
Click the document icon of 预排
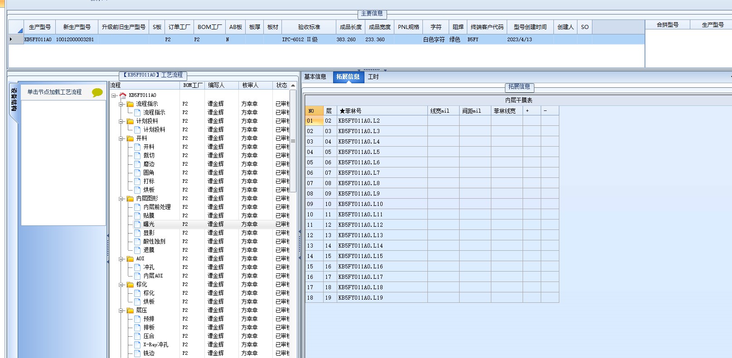coord(138,319)
